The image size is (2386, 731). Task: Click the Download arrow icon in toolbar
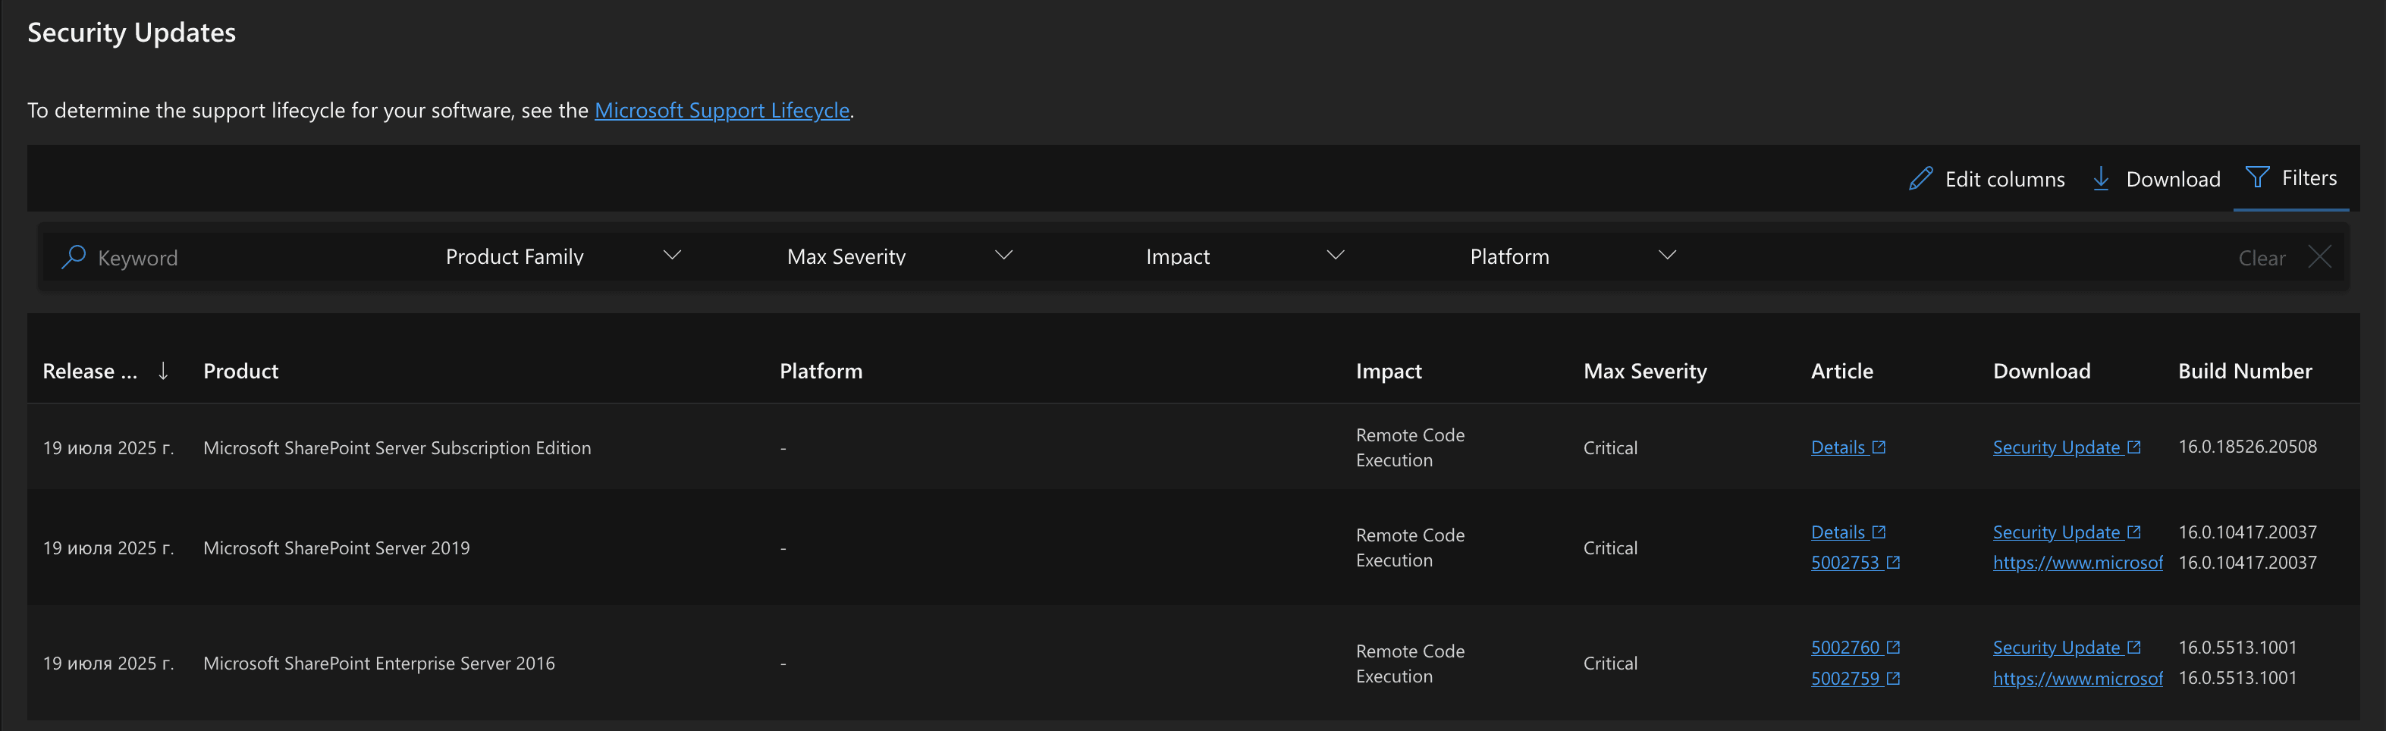tap(2101, 178)
